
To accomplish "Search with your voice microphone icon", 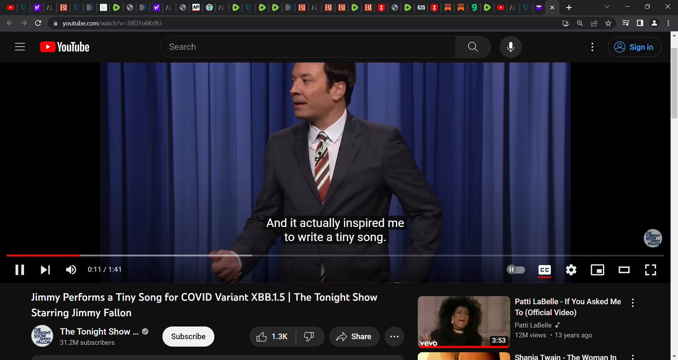I will [x=511, y=47].
